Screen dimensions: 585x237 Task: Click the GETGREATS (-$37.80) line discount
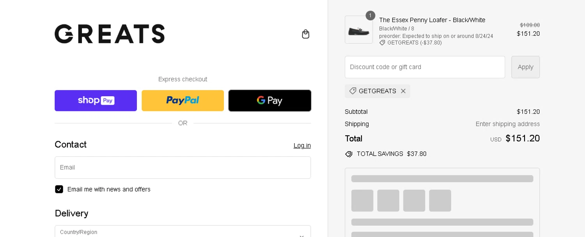(x=414, y=43)
